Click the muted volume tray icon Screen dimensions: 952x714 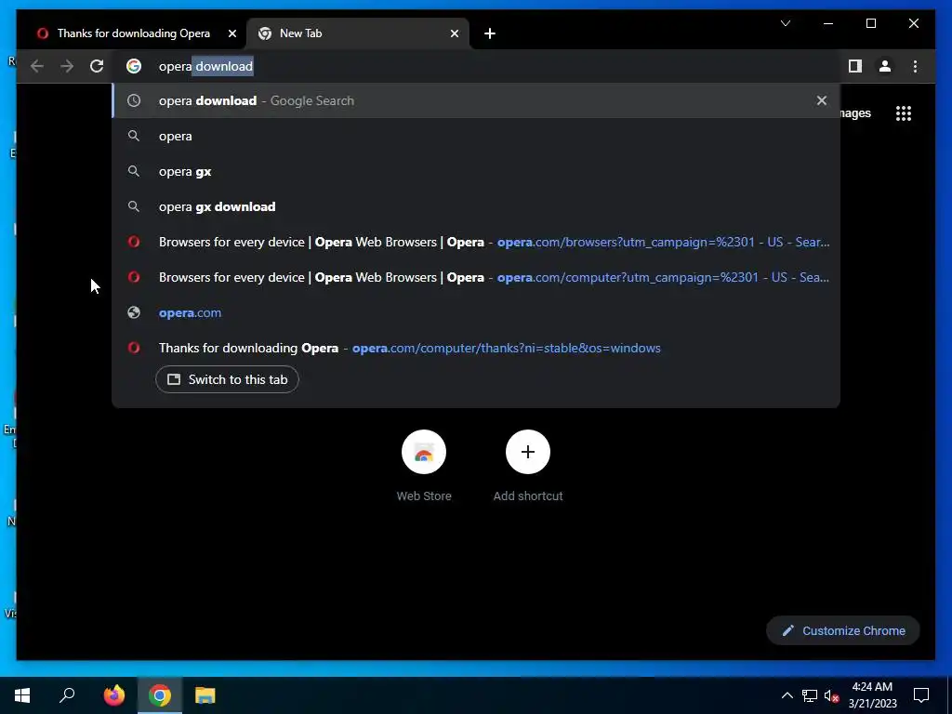(831, 695)
